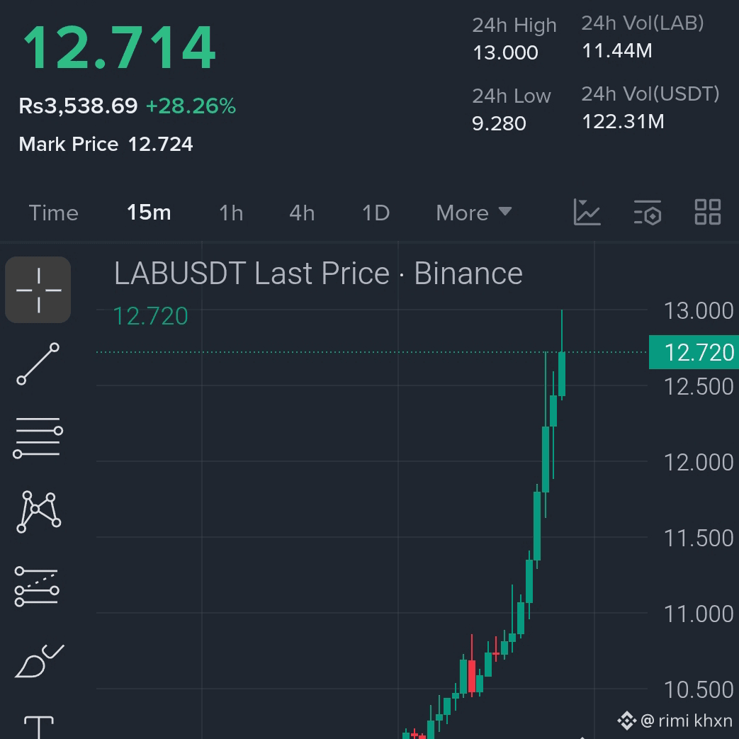
Task: Switch to the 1D interval
Action: click(376, 213)
